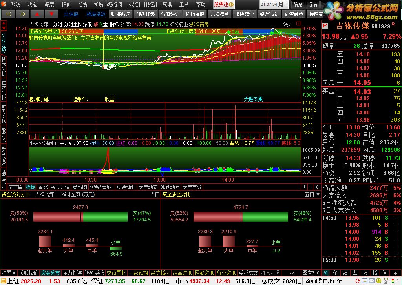Open the 资讯 menu

tap(167, 5)
